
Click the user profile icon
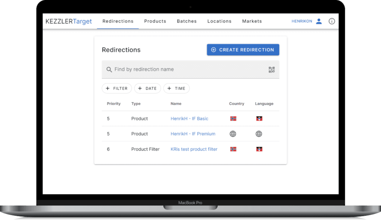(319, 21)
